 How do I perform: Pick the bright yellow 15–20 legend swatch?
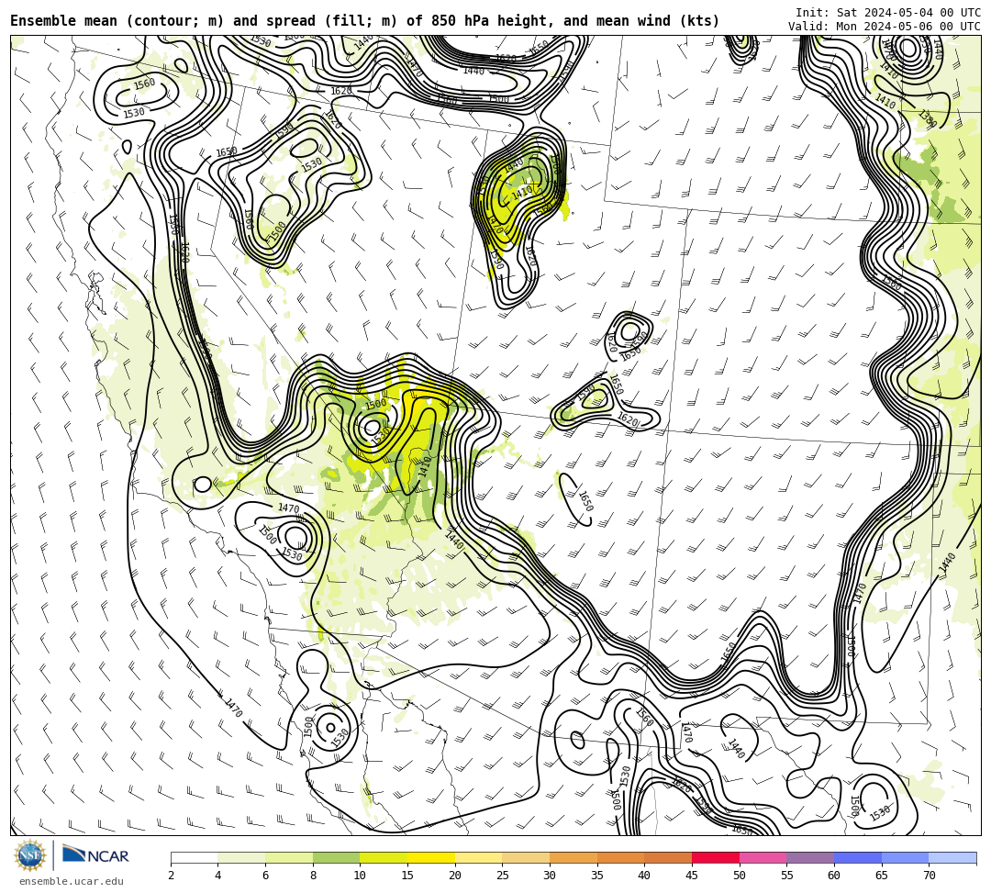coord(431,857)
